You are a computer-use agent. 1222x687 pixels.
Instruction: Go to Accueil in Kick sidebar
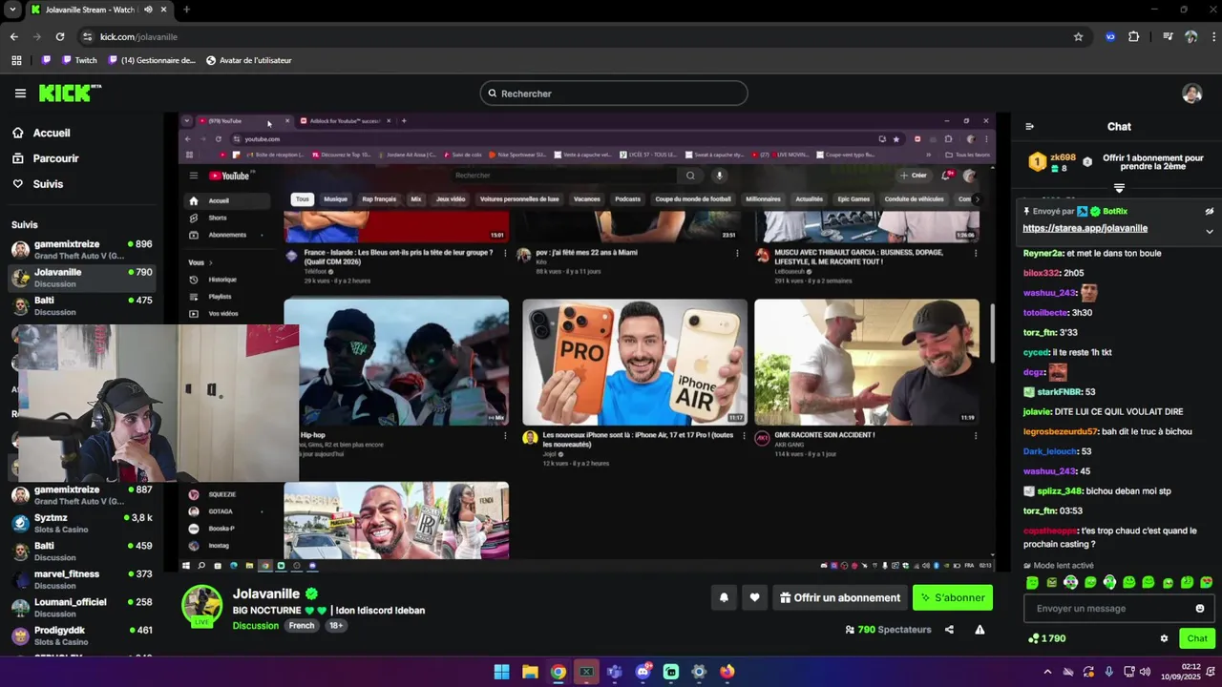(x=52, y=133)
